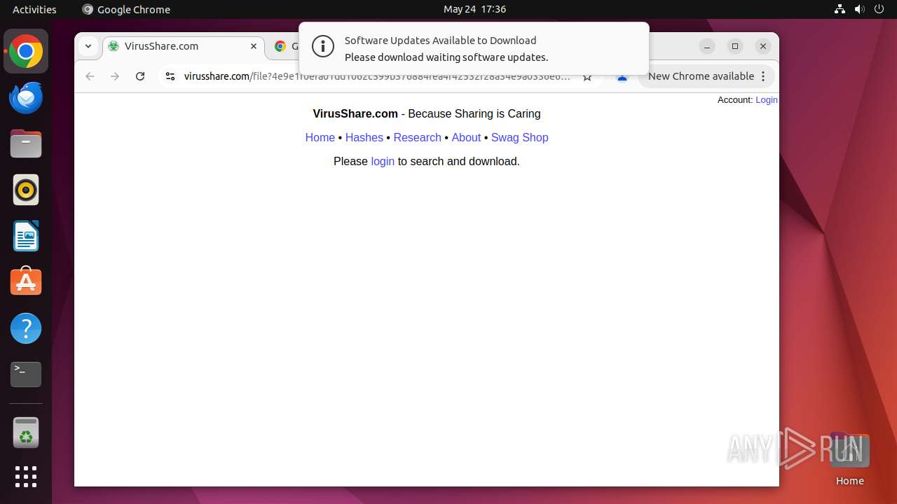
Task: Open Activities overview
Action: point(34,9)
